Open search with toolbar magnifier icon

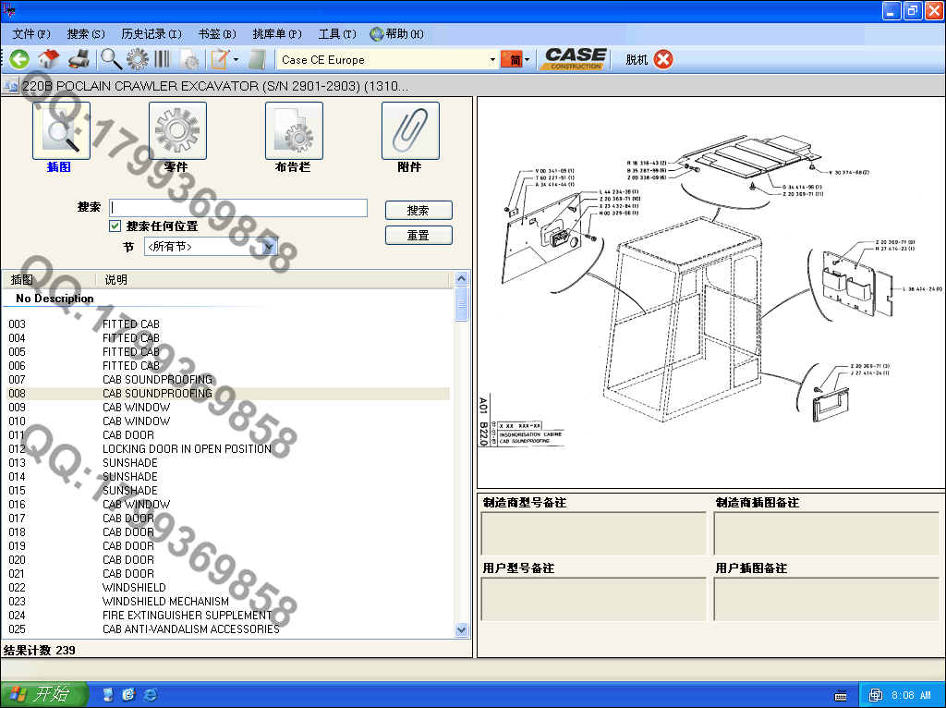click(111, 59)
